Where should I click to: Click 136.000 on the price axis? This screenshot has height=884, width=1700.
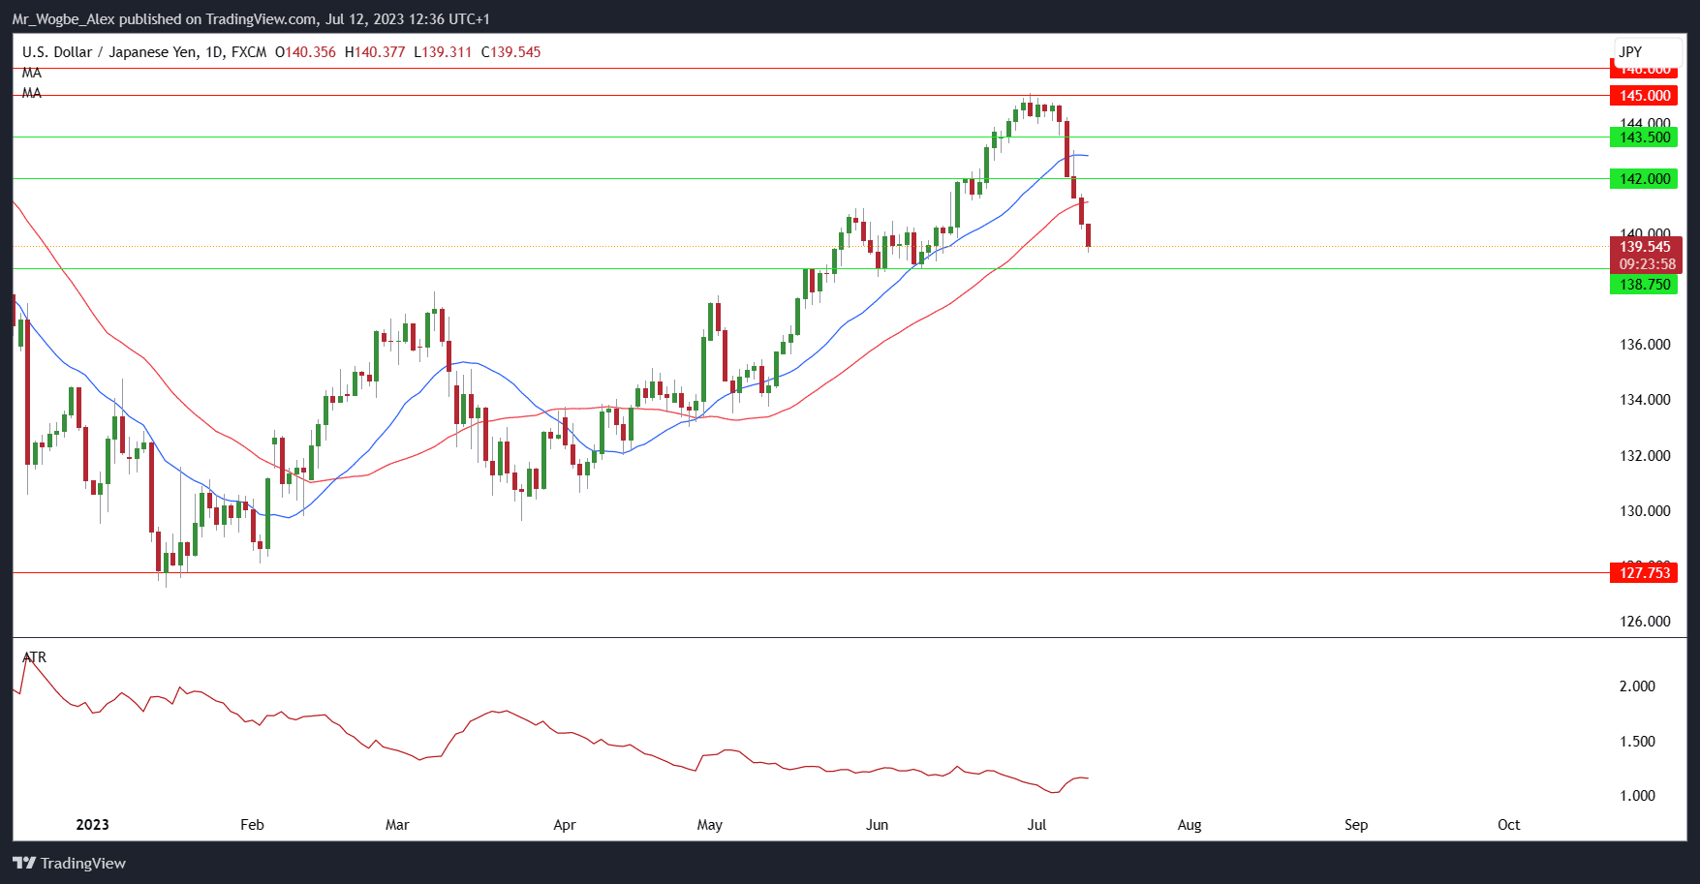click(1645, 345)
